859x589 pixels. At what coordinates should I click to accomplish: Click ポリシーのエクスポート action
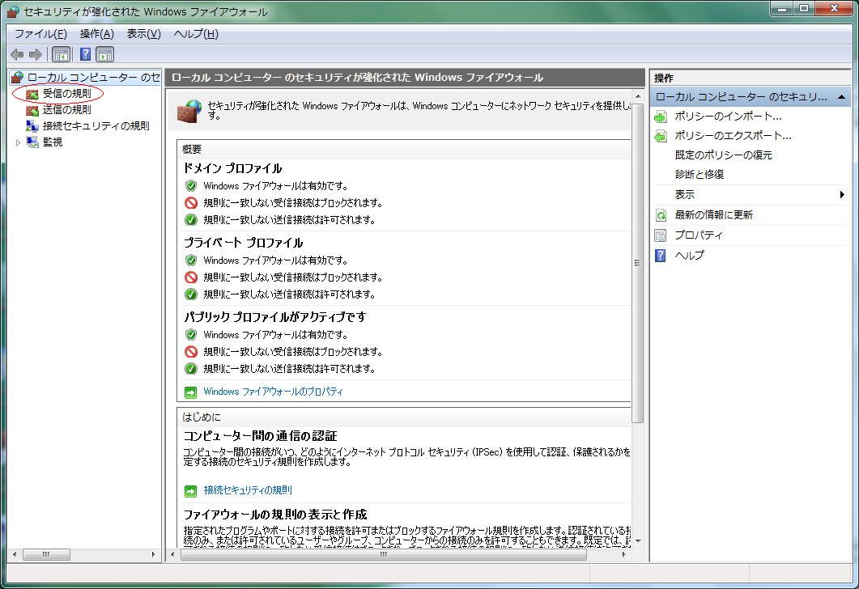click(733, 136)
